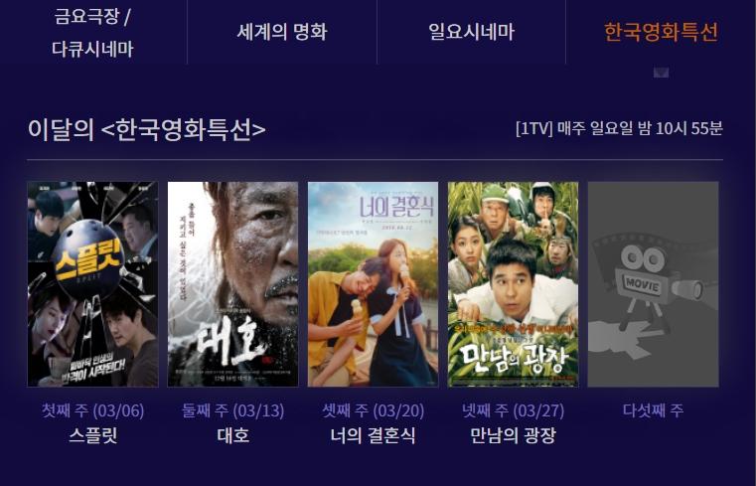This screenshot has height=486, width=756.
Task: Click the 만남의 광장 title text
Action: point(513,435)
